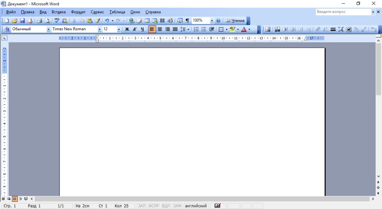Open the Times New Roman font dropdown
Viewport: 382px width, 209px height.
click(100, 29)
